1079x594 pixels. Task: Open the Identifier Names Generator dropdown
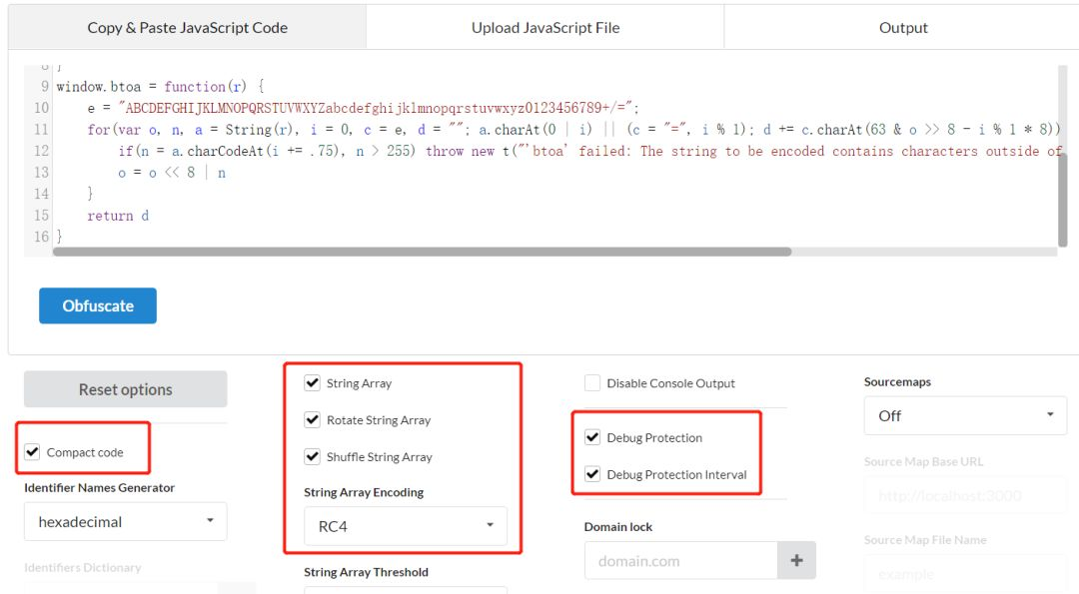pyautogui.click(x=125, y=521)
